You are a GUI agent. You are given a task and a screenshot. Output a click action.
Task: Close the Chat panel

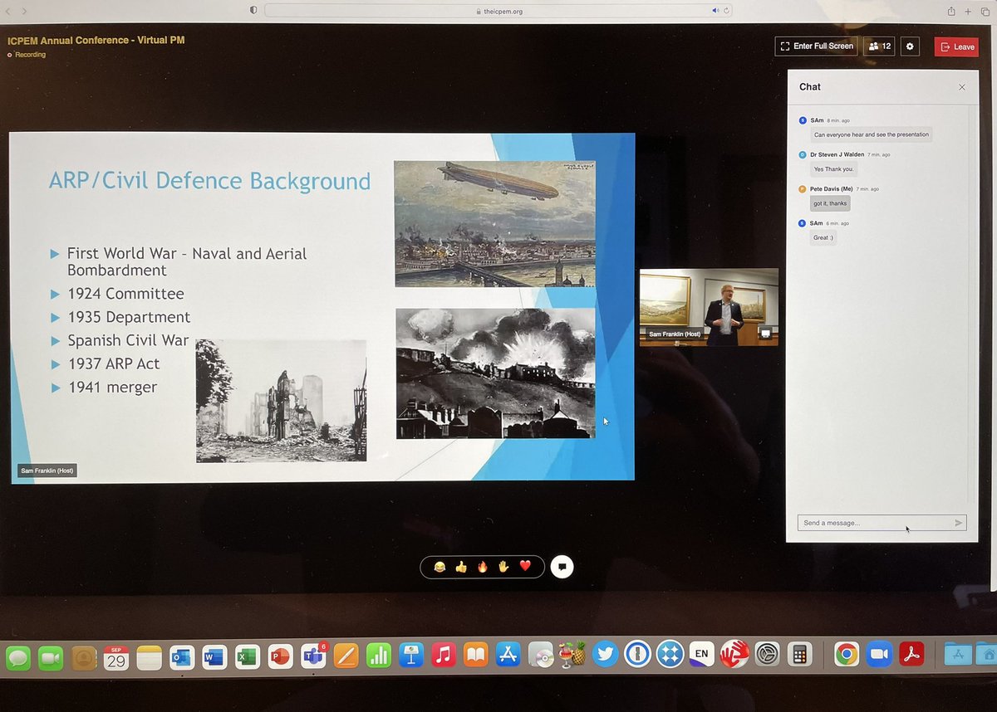[962, 87]
